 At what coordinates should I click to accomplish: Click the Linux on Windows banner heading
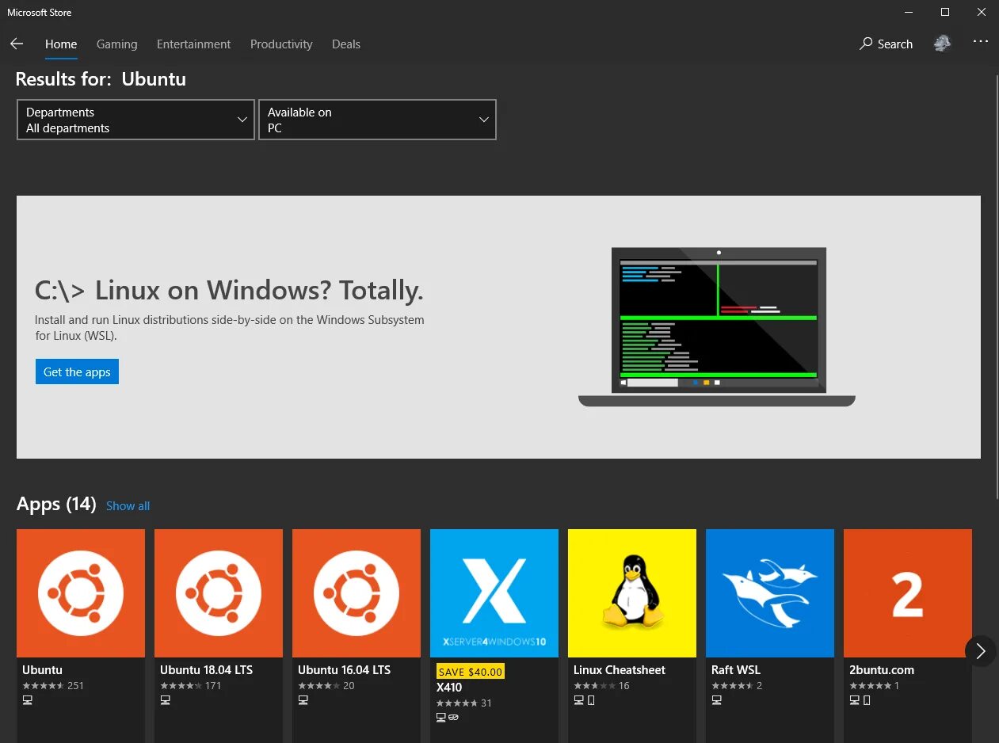coord(229,291)
